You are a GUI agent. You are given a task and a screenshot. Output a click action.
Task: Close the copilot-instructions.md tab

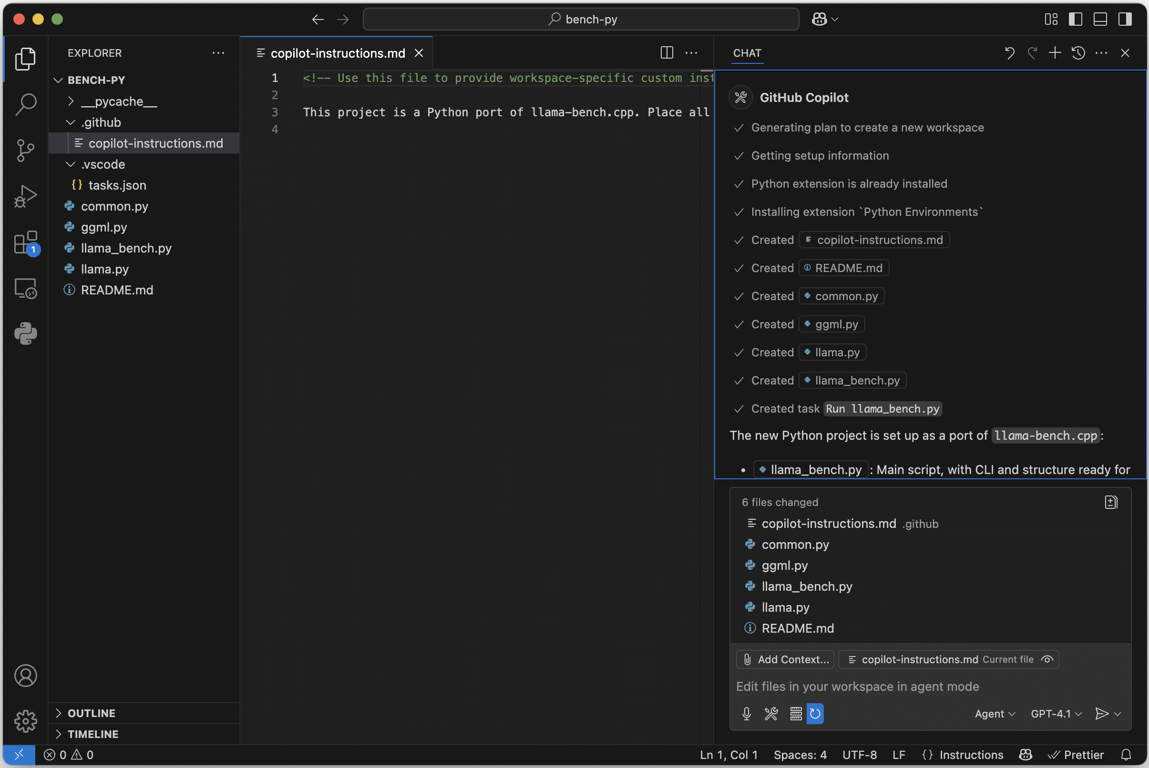[x=419, y=53]
